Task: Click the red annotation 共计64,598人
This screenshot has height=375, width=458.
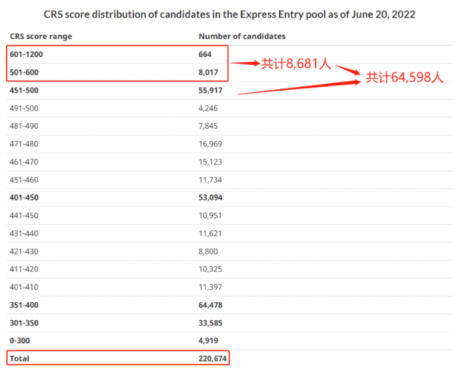Action: [x=405, y=78]
